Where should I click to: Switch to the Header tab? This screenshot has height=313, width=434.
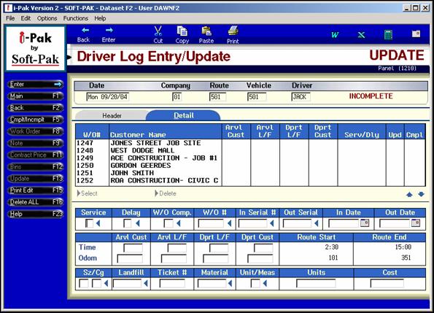pos(112,115)
